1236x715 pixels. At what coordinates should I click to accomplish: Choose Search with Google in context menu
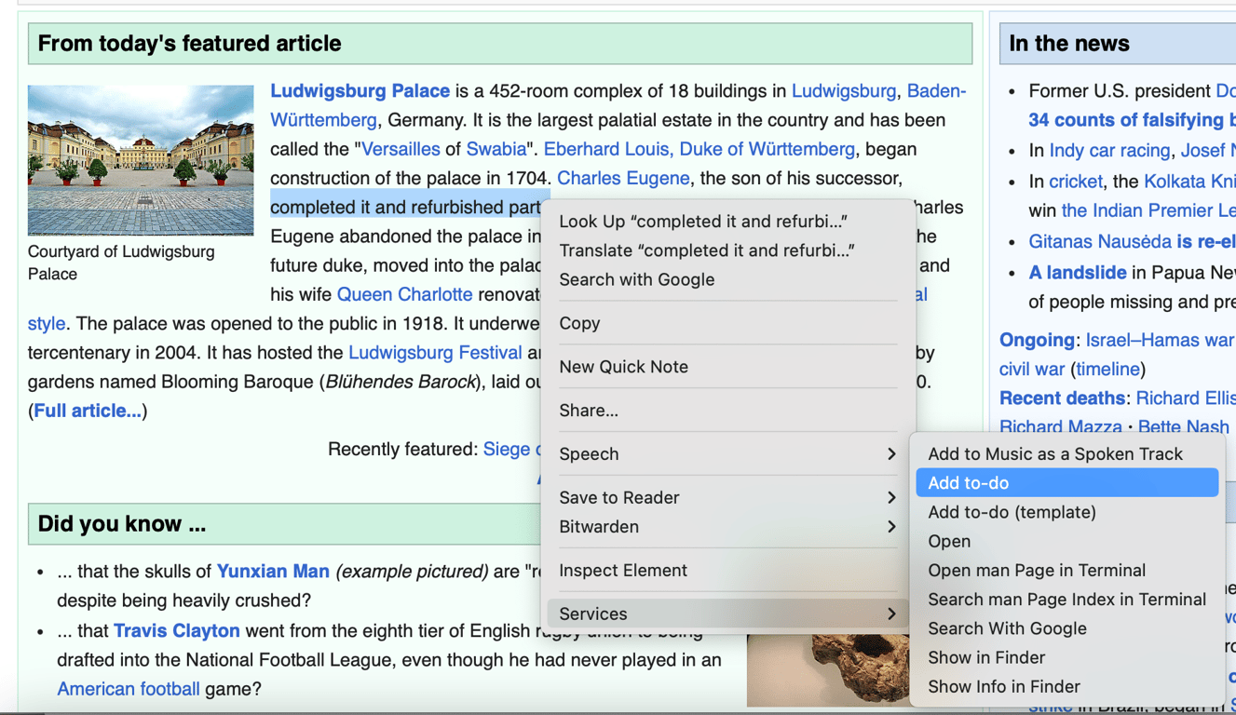(x=727, y=279)
